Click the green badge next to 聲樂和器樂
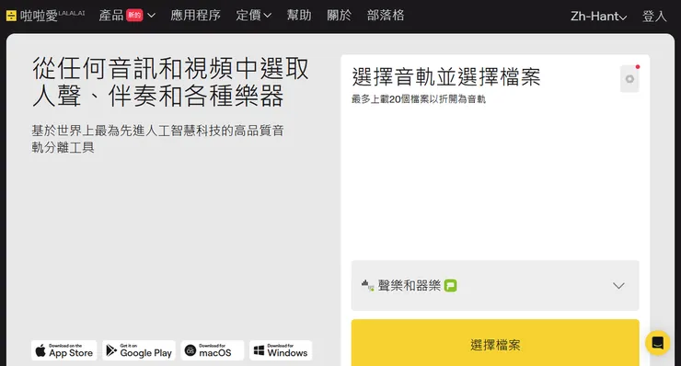 tap(450, 286)
